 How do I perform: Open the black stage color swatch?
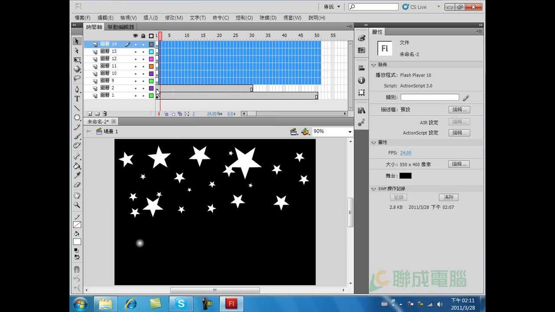coord(405,176)
